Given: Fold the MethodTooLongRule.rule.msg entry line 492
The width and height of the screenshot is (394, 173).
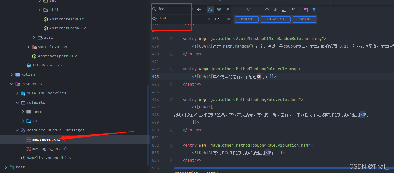Looking at the screenshot, I should (172, 69).
